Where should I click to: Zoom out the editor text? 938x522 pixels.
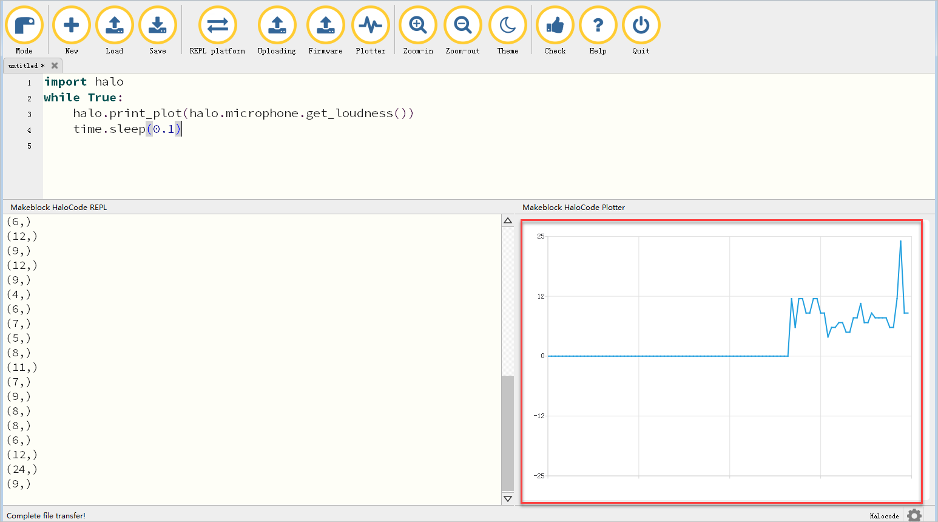point(463,25)
